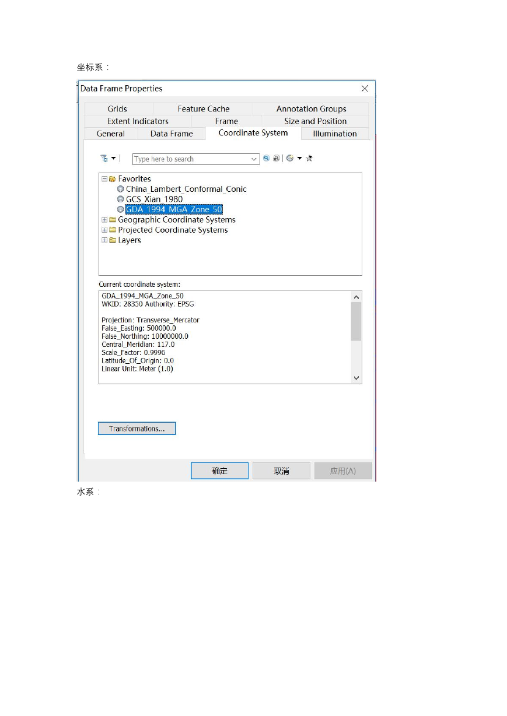Select China_Lambert_Conformal_Conic
The height and width of the screenshot is (716, 507).
[x=186, y=189]
